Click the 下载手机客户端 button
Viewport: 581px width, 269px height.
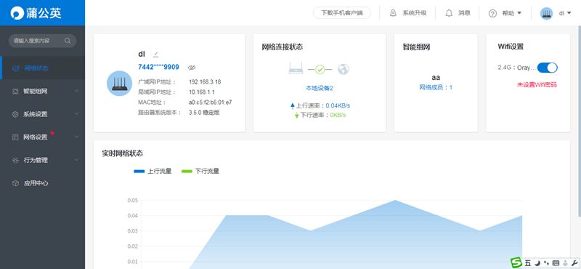pyautogui.click(x=341, y=13)
